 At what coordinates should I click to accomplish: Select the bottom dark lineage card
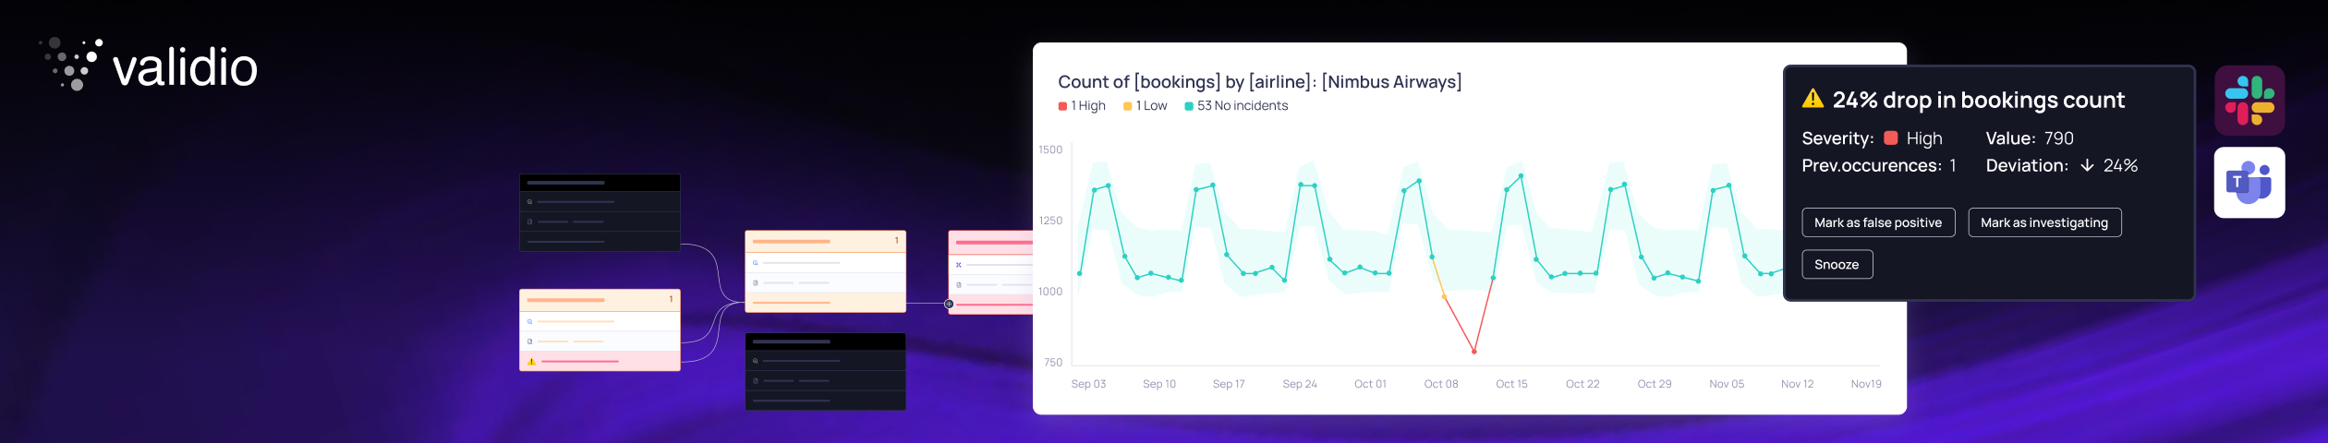click(x=825, y=372)
